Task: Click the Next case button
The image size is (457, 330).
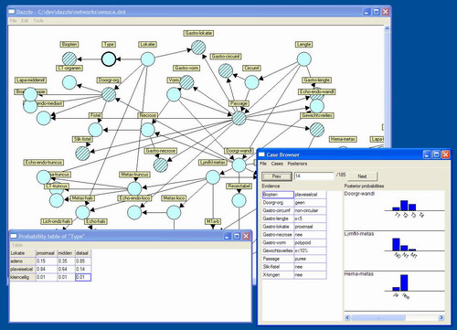Action: pos(362,176)
